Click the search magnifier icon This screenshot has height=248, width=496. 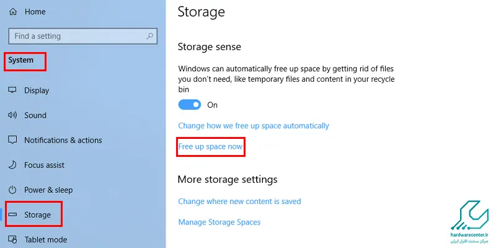coord(150,36)
